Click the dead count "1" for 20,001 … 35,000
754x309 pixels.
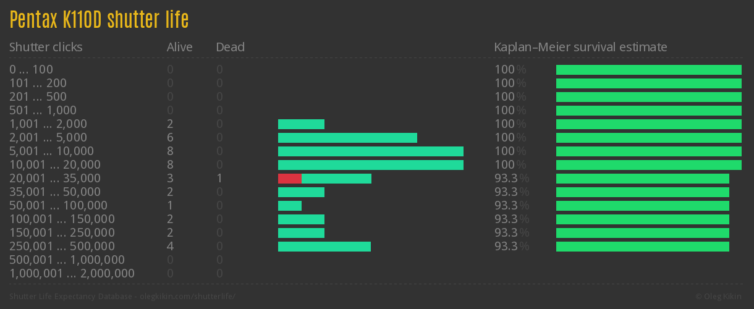pos(219,179)
